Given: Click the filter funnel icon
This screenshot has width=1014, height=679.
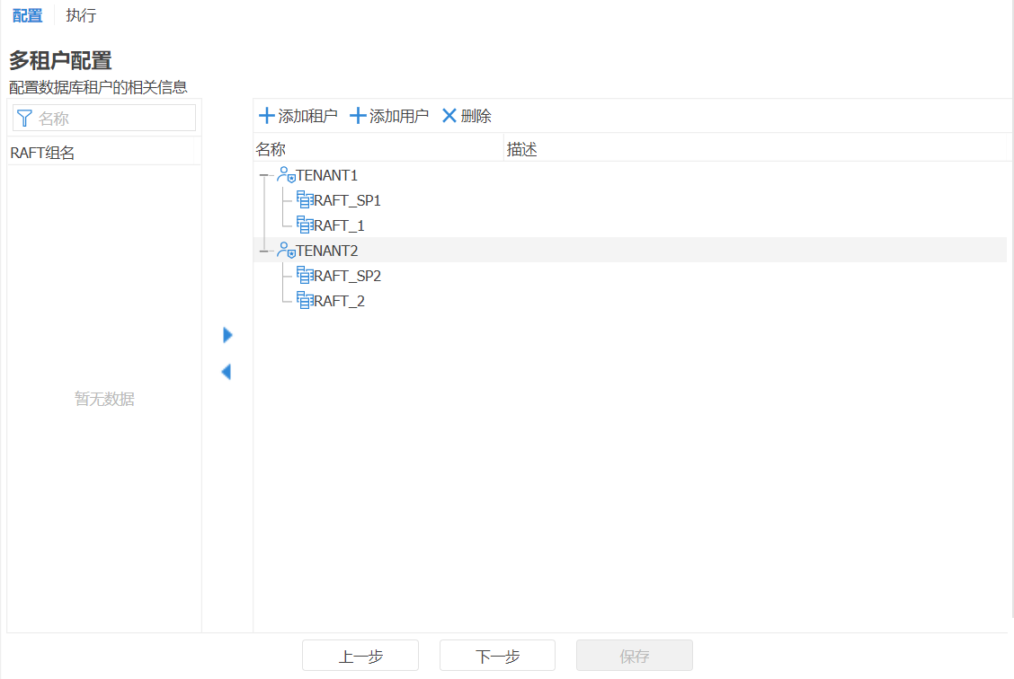Looking at the screenshot, I should click(25, 118).
